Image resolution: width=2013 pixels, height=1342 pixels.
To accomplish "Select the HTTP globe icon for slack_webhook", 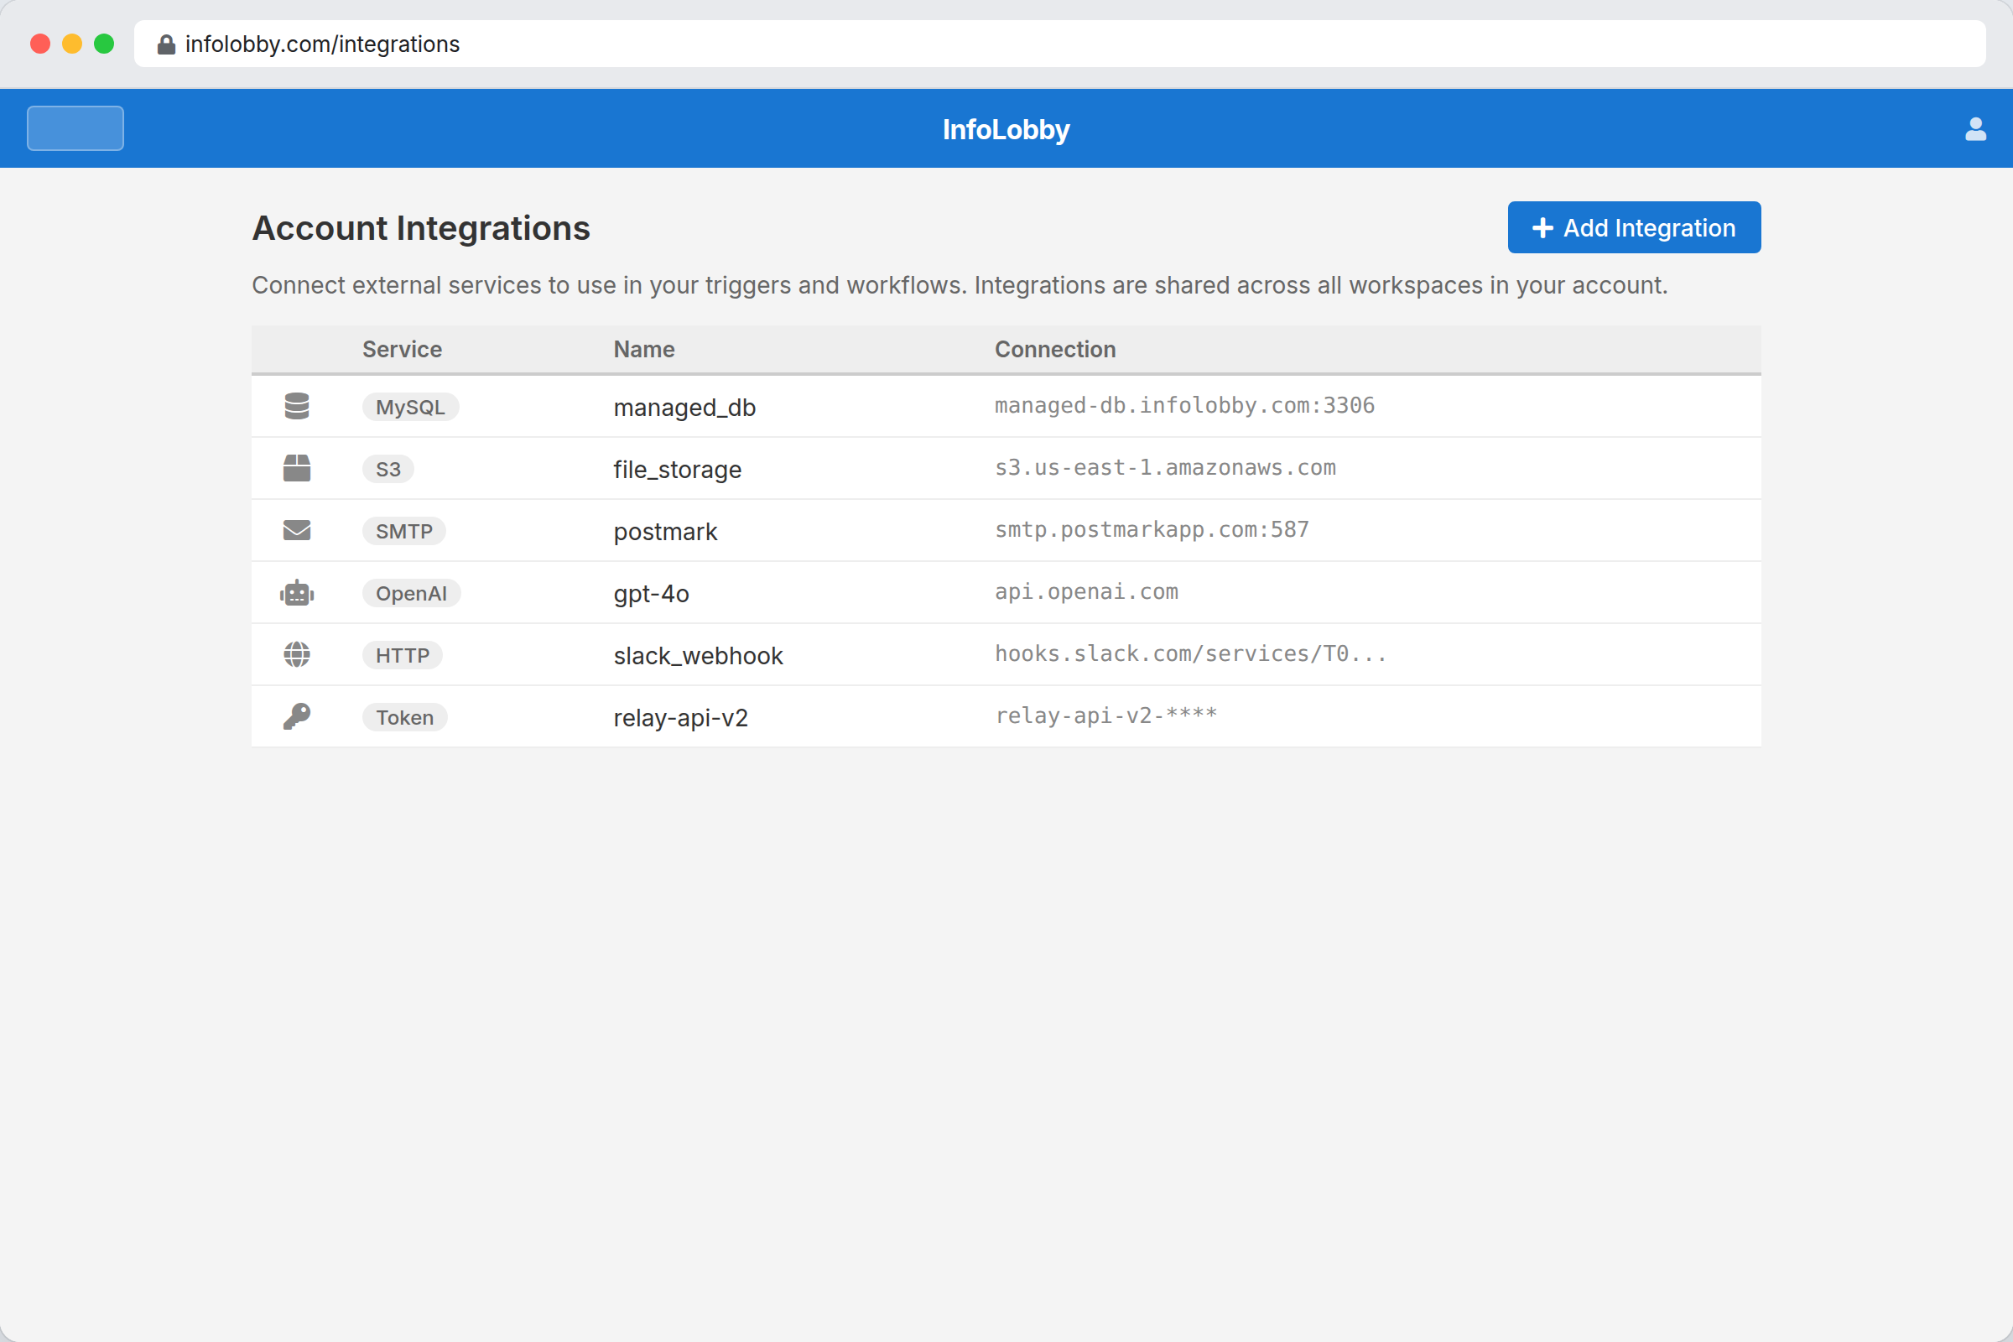I will [x=297, y=654].
